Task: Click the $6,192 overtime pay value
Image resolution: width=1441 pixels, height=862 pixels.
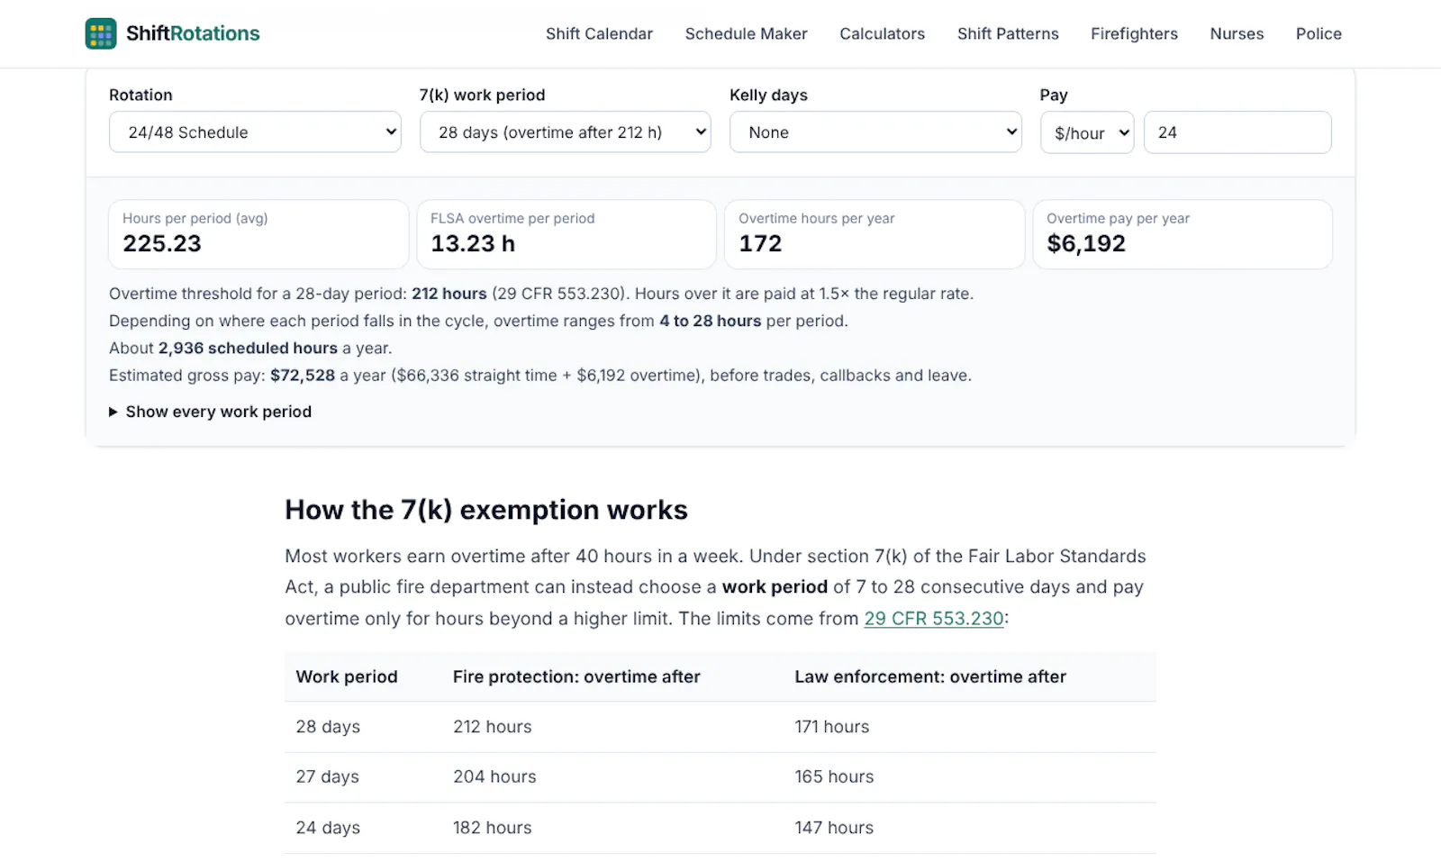Action: click(x=1086, y=243)
